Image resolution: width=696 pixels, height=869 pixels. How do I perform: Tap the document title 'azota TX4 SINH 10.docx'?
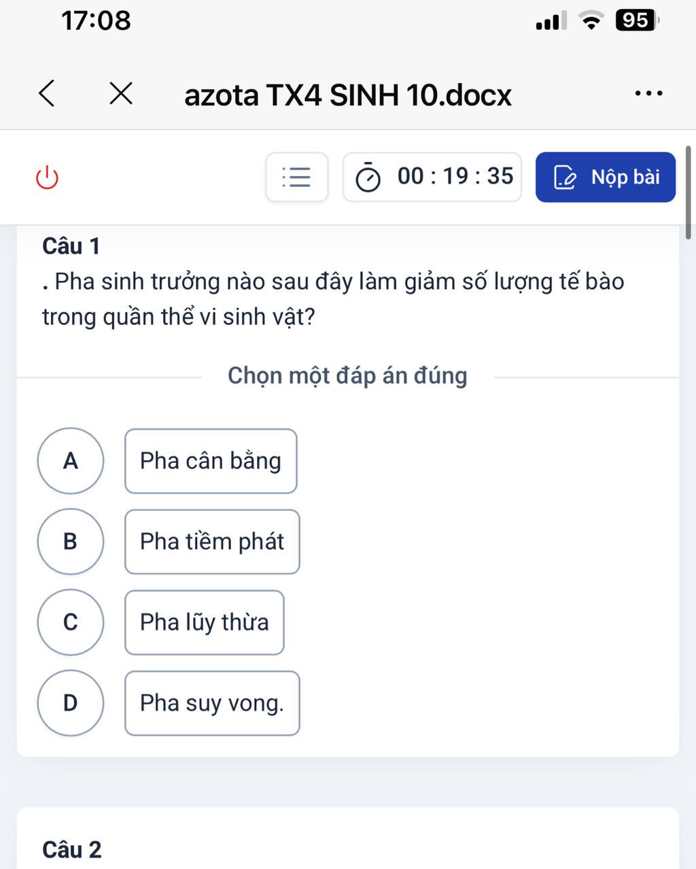coord(347,95)
